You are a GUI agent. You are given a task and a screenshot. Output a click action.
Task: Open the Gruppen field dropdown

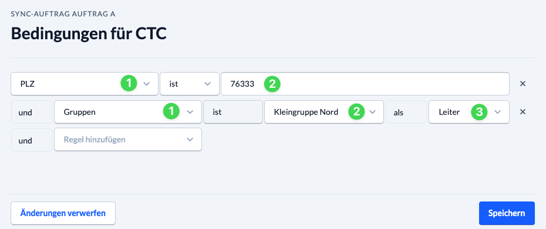[x=128, y=112]
